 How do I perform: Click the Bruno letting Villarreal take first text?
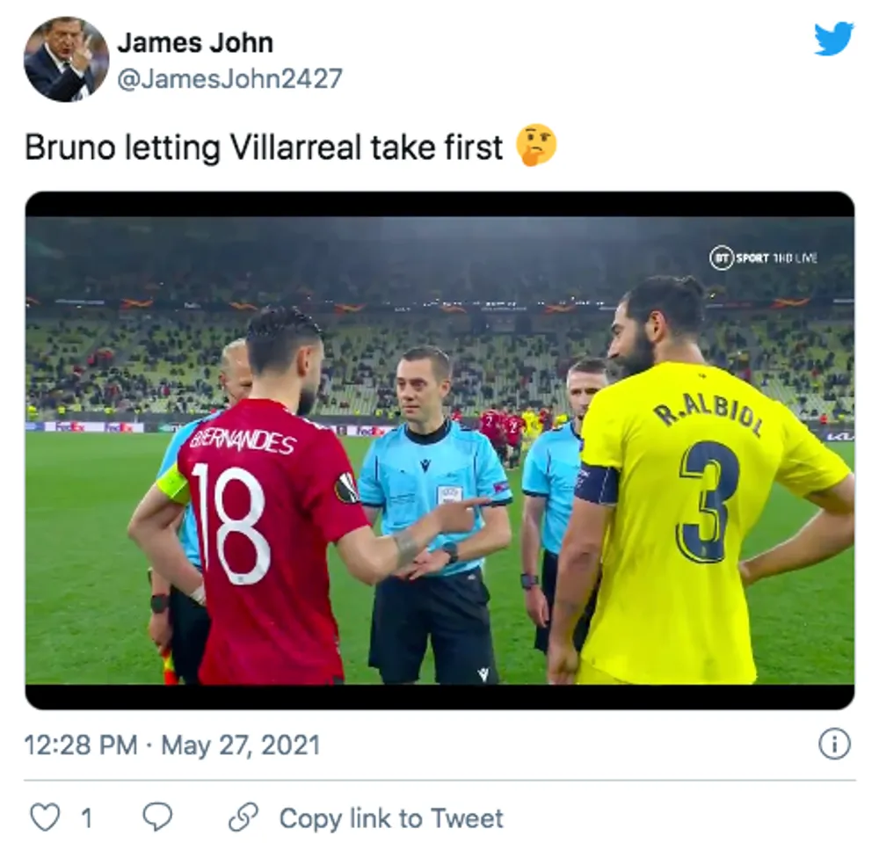(x=264, y=148)
